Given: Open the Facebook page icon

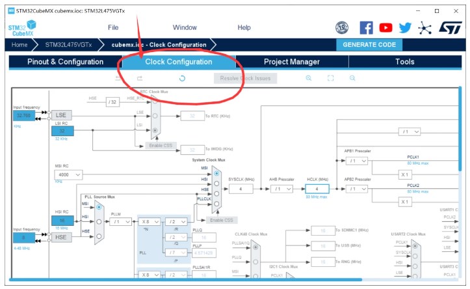Looking at the screenshot, I should tap(366, 27).
